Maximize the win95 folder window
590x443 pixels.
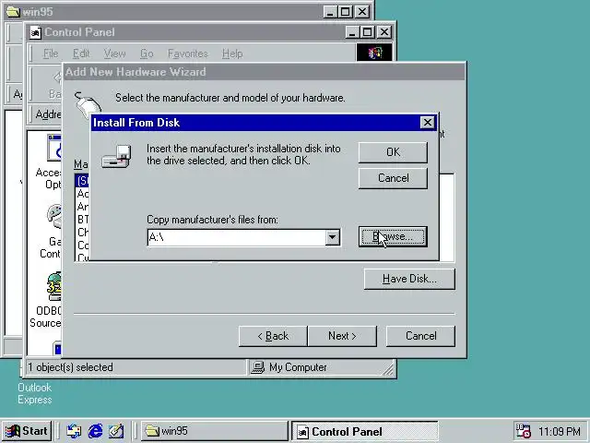tap(345, 12)
